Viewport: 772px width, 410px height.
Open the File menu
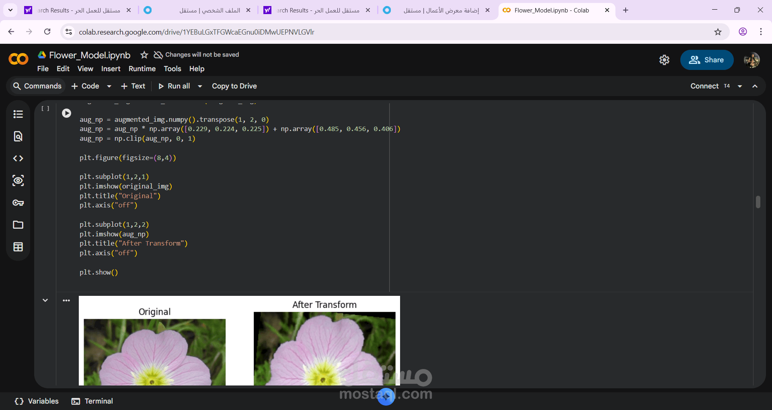[43, 69]
